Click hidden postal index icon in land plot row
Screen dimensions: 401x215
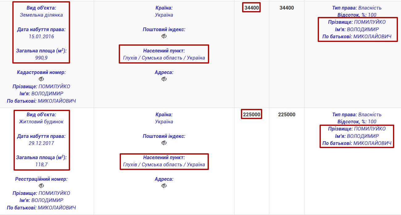164,36
